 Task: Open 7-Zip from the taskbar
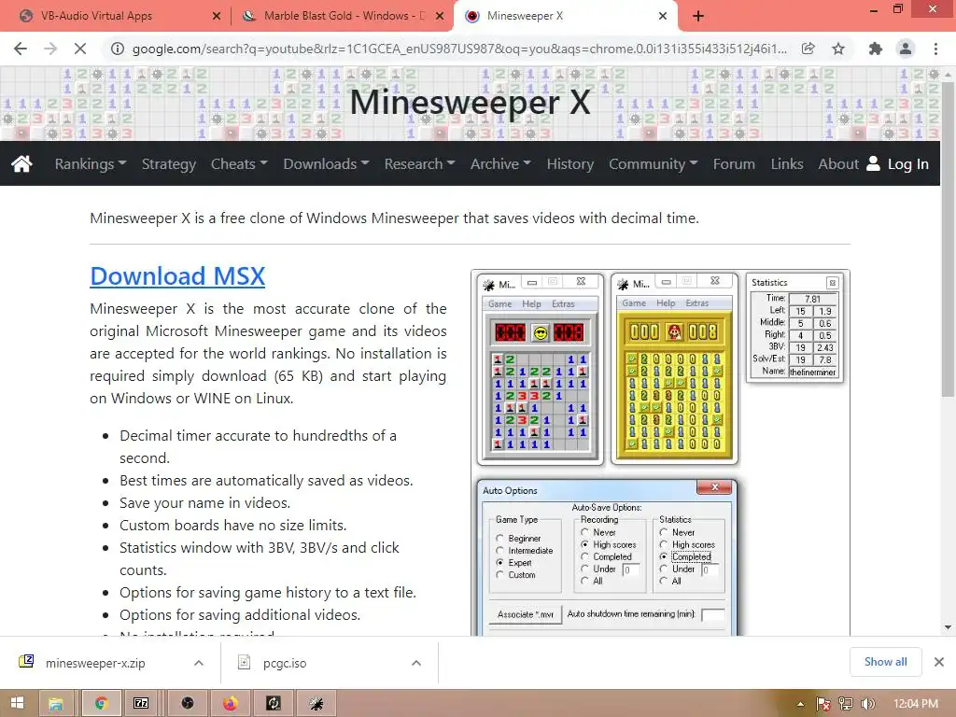tap(141, 704)
